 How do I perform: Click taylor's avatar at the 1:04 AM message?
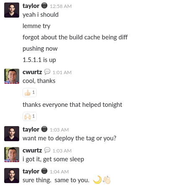[12, 176]
